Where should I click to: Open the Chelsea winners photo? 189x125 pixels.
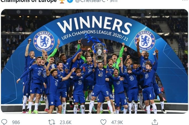(94, 61)
